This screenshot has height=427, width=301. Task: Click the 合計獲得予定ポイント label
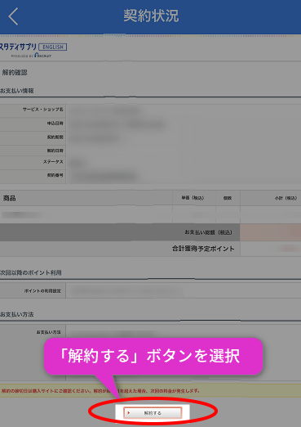(203, 249)
